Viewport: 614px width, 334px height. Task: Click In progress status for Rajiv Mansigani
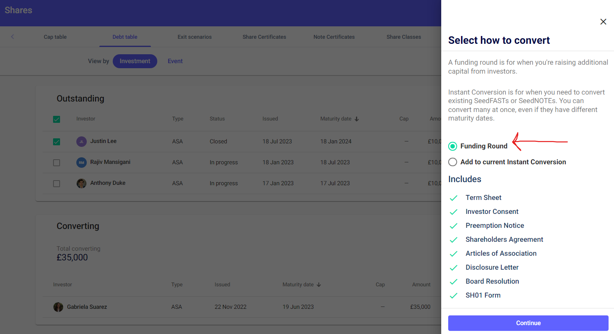[x=224, y=162]
